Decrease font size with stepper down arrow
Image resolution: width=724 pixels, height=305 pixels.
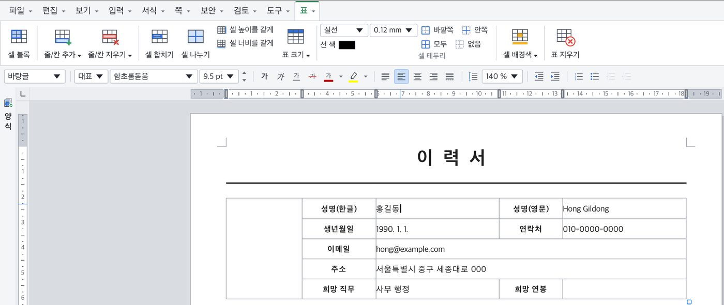pos(244,80)
